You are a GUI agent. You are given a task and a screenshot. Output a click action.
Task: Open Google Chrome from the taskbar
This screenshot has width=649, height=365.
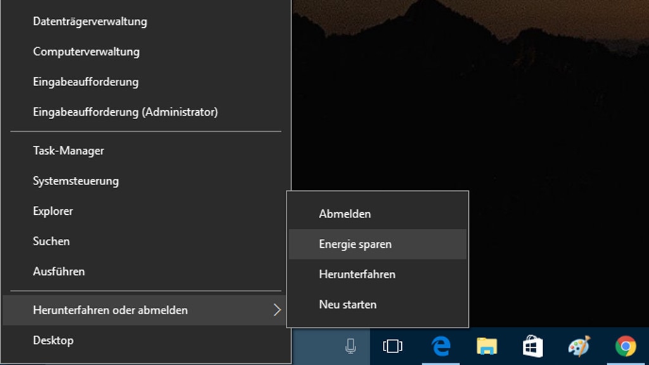pyautogui.click(x=626, y=346)
